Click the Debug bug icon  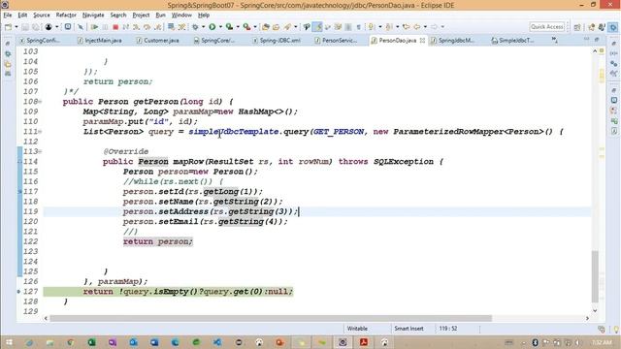coord(196,27)
